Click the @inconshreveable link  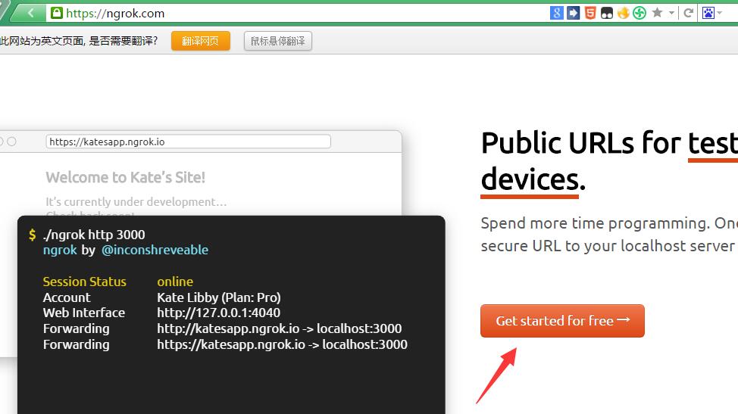click(x=155, y=250)
